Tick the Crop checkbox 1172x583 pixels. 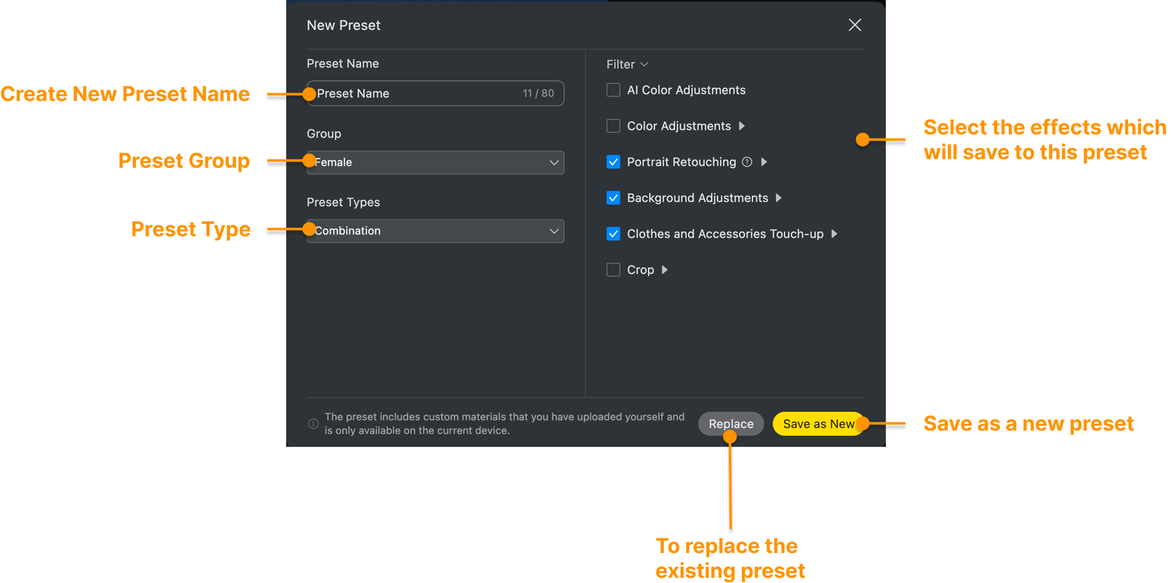613,270
